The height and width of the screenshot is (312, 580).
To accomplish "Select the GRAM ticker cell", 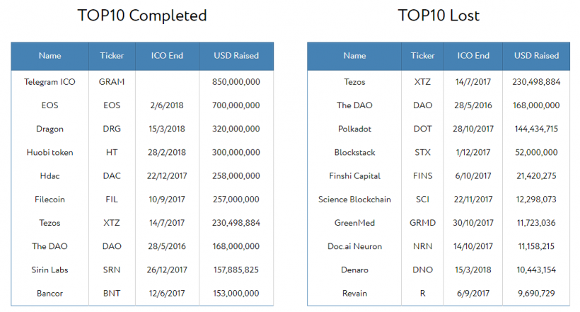I will [x=112, y=82].
